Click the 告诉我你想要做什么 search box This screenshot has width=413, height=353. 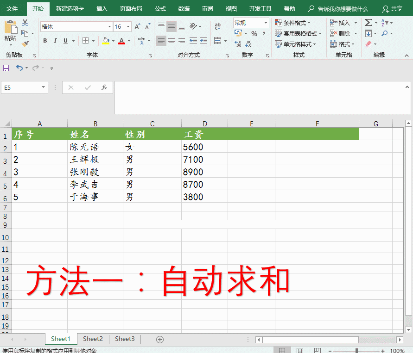tap(337, 9)
